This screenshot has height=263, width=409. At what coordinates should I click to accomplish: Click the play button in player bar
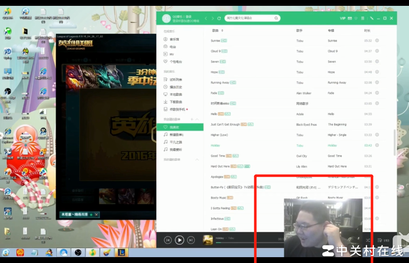click(179, 240)
